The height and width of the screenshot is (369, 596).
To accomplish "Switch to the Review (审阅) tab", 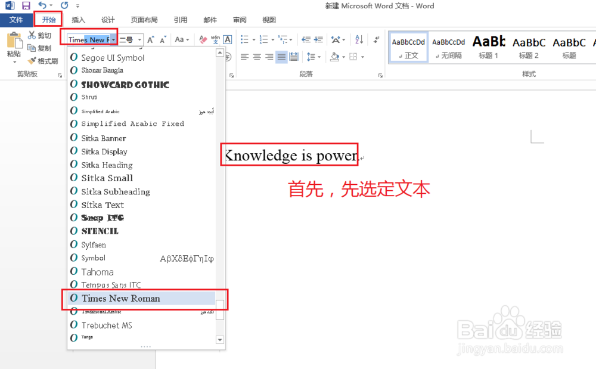I will pos(240,20).
